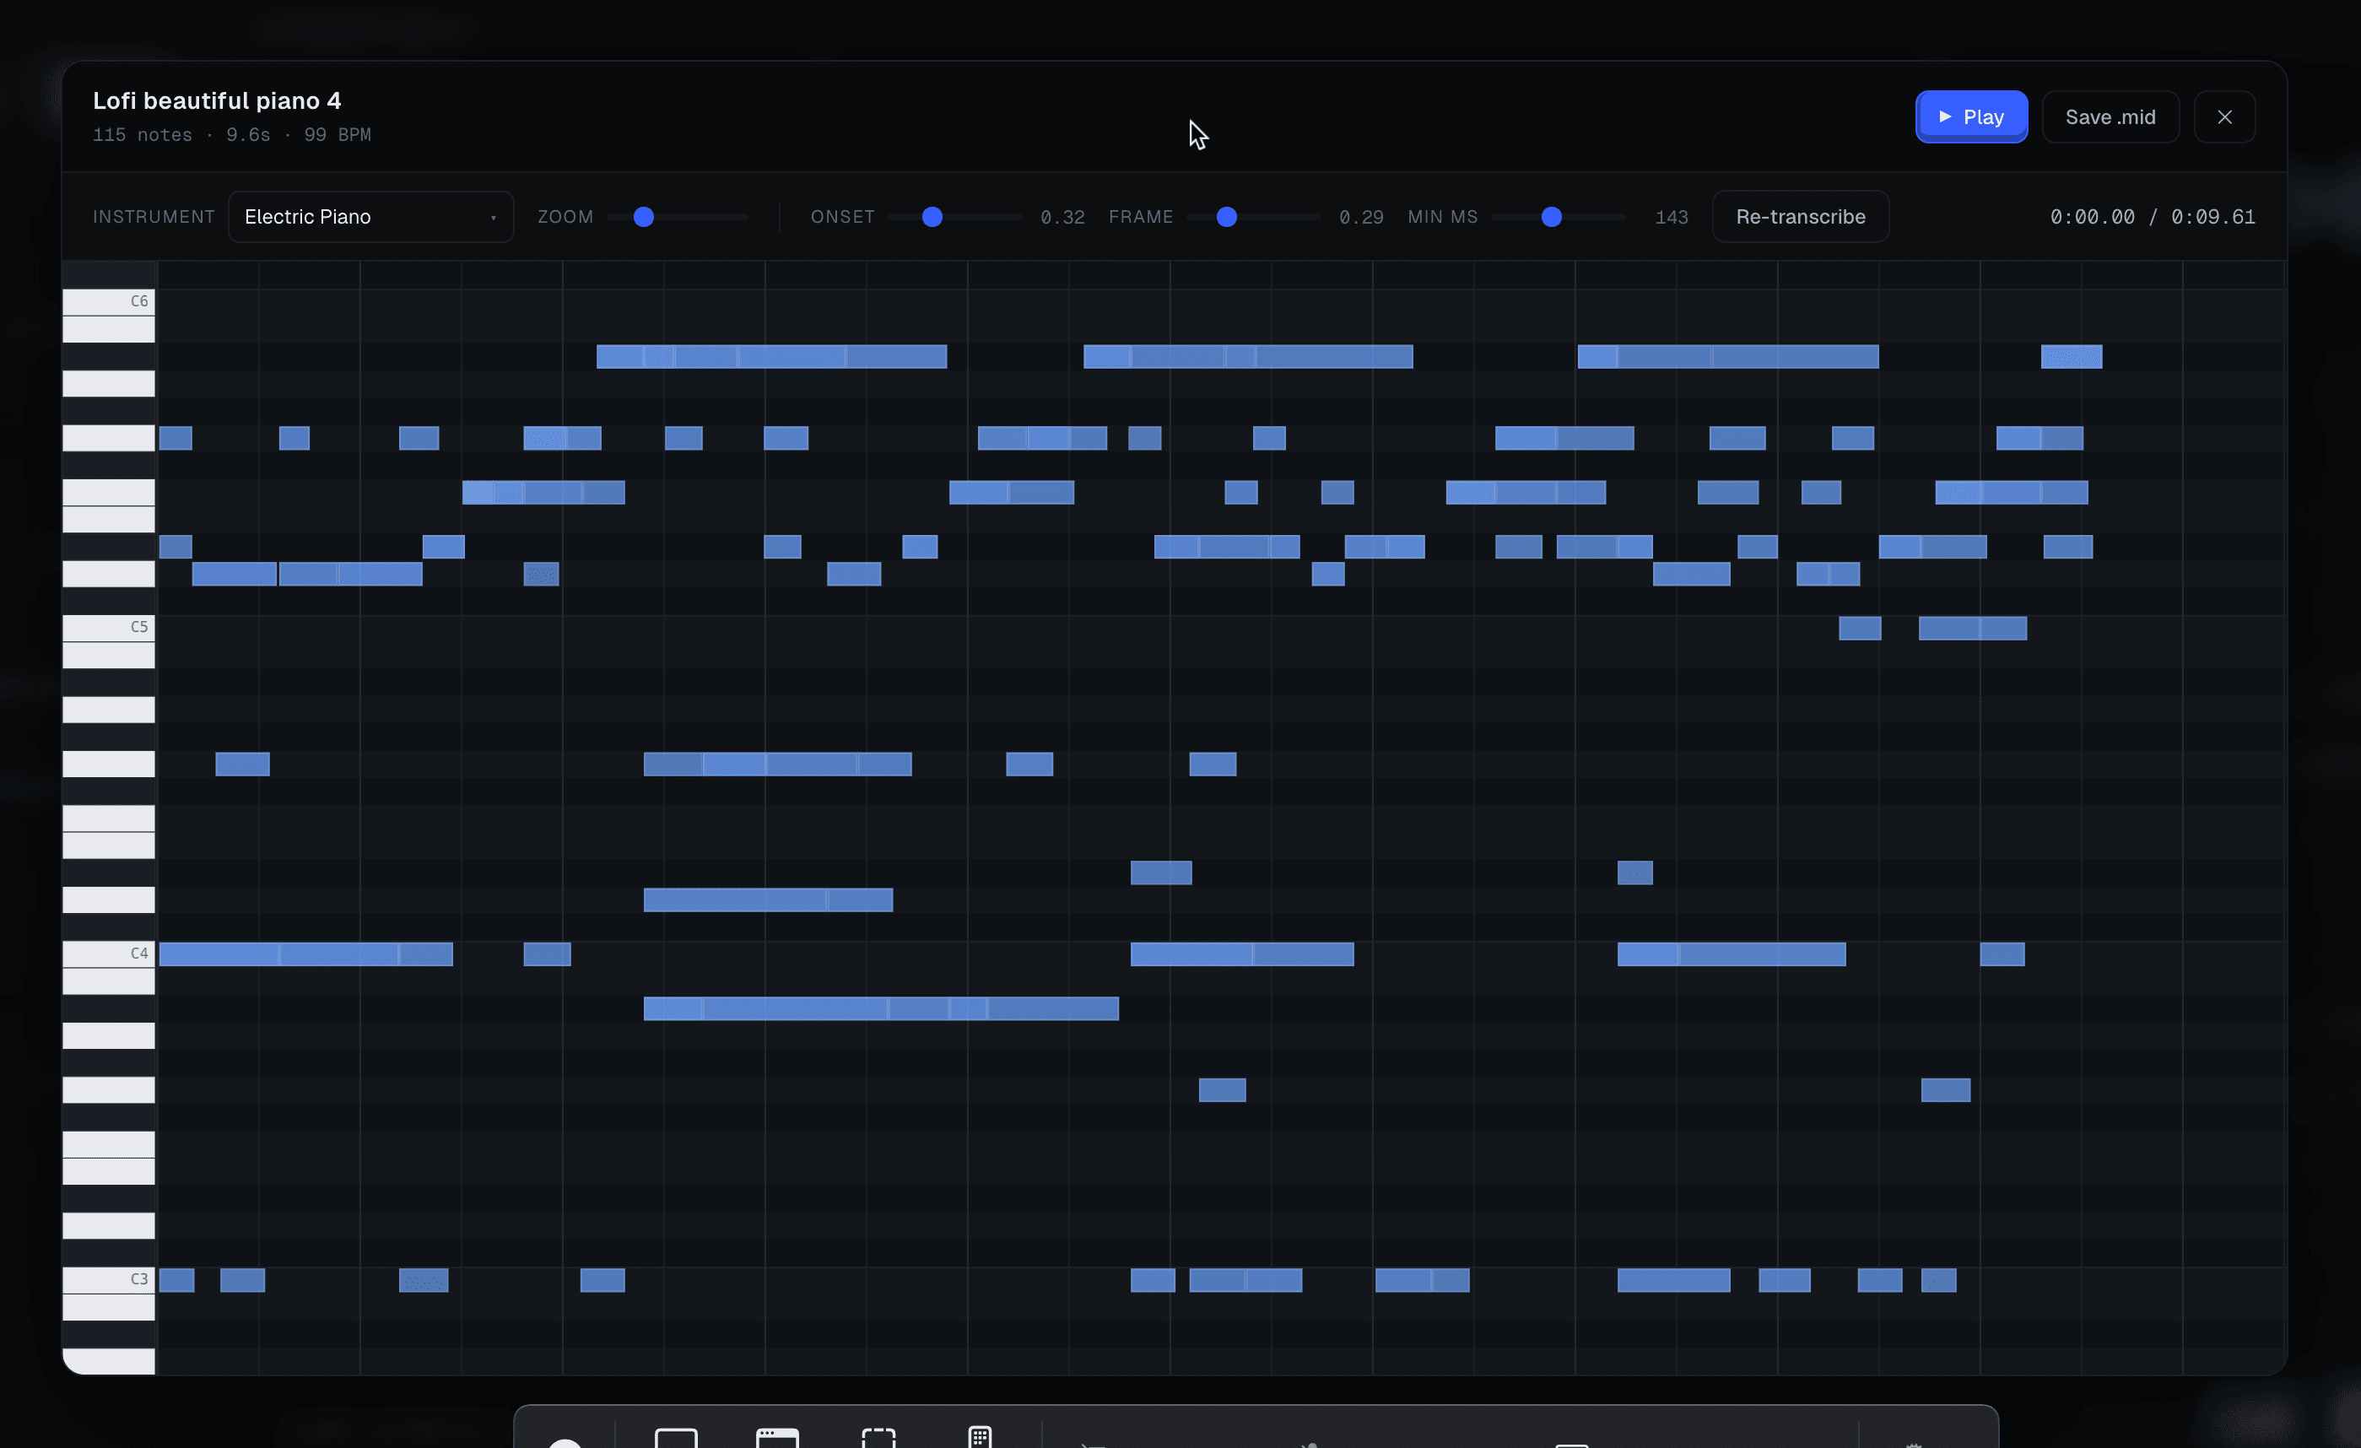Click the 115 notes · 9.6s · 99 BPM summary
This screenshot has width=2361, height=1448.
[x=232, y=135]
